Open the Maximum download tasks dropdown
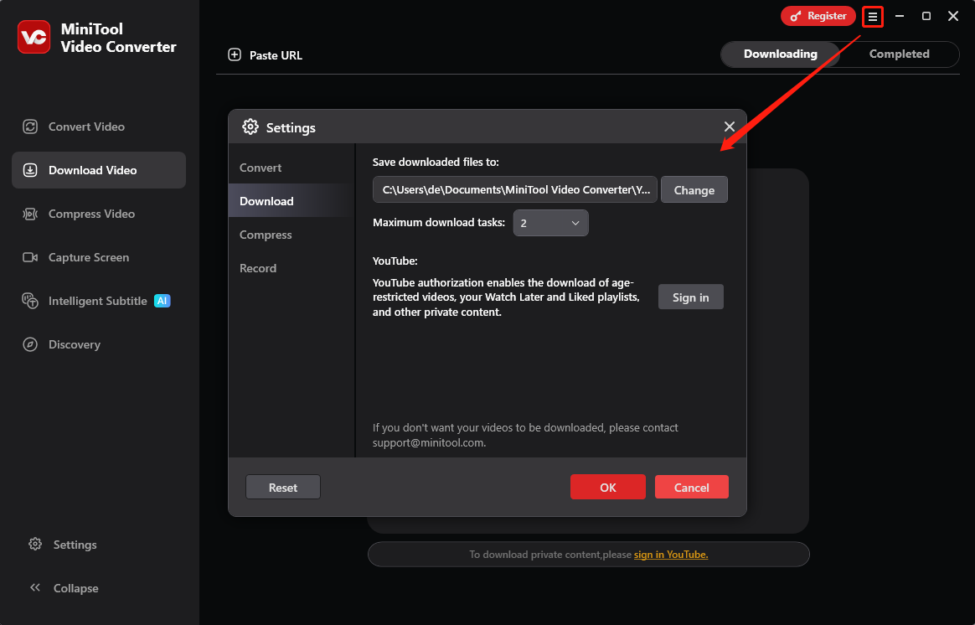The image size is (975, 625). coord(550,223)
